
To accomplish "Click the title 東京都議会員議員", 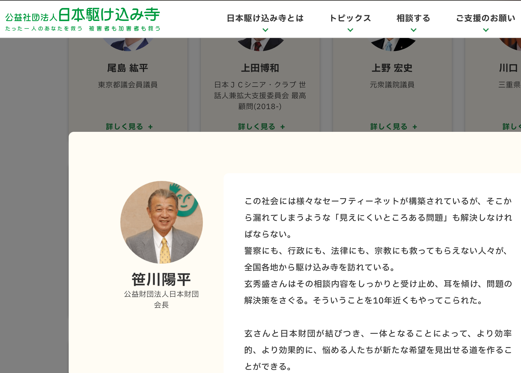I will tap(128, 85).
